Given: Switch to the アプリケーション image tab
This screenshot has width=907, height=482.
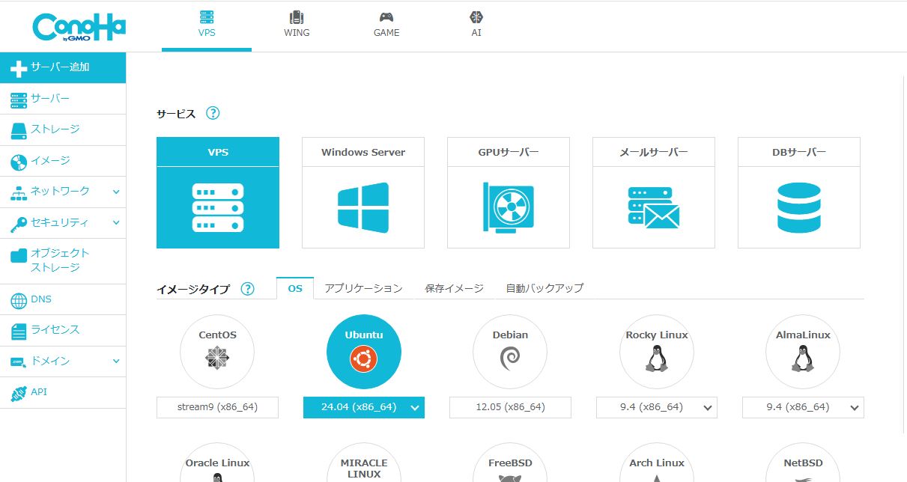Looking at the screenshot, I should pos(363,288).
